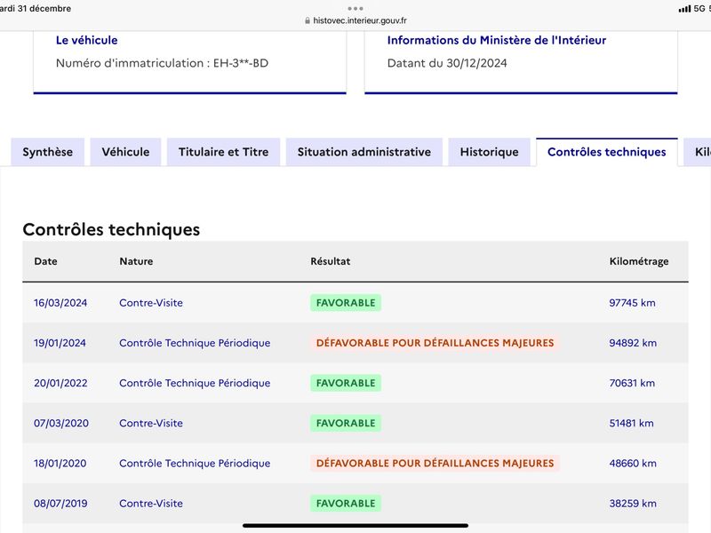Click the Le véhicule card heading
Viewport: 711px width, 533px height.
[86, 40]
